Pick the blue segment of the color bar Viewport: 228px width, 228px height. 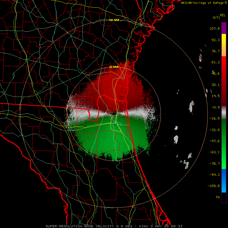click(x=224, y=181)
